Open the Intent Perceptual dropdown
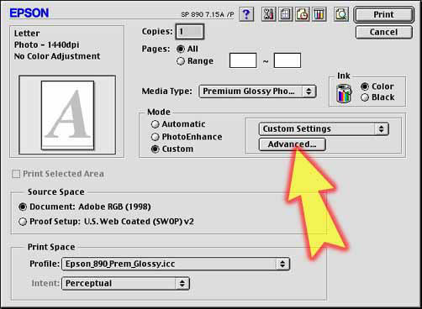Image resolution: width=422 pixels, height=309 pixels. tap(125, 284)
